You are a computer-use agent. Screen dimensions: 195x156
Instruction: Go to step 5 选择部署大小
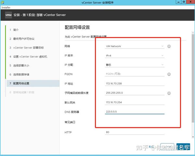[19, 65]
